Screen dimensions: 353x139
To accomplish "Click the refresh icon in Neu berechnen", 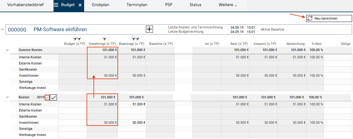I will pos(310,18).
